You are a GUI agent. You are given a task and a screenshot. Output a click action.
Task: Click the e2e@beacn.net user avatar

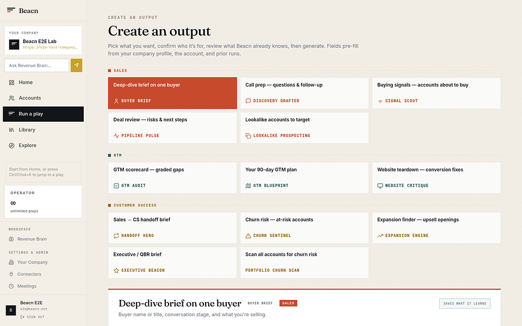pyautogui.click(x=11, y=310)
